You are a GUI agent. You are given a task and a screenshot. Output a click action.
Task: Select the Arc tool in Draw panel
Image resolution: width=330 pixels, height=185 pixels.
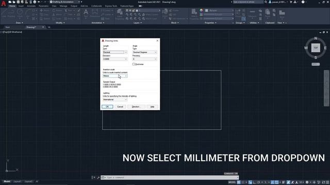(28, 13)
